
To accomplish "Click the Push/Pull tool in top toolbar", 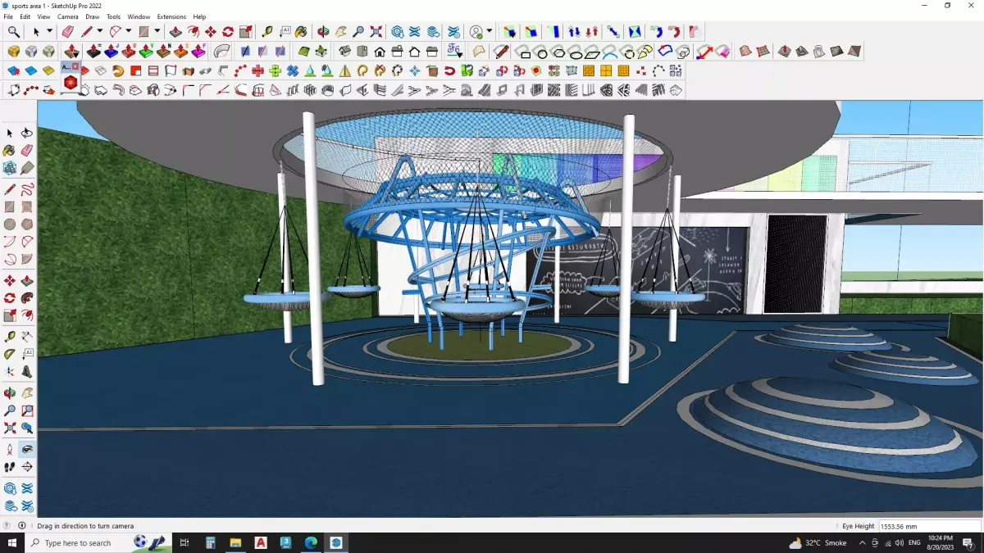I will 175,31.
